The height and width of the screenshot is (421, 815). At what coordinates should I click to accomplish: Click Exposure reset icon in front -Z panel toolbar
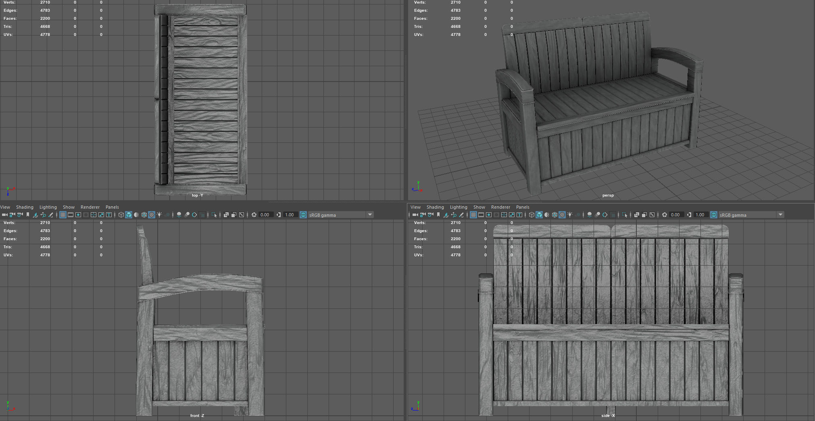tap(254, 215)
